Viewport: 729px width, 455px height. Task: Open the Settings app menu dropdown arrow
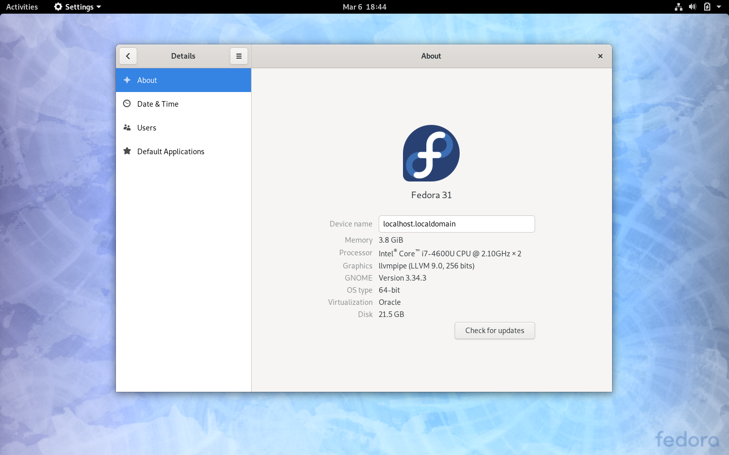tap(99, 7)
